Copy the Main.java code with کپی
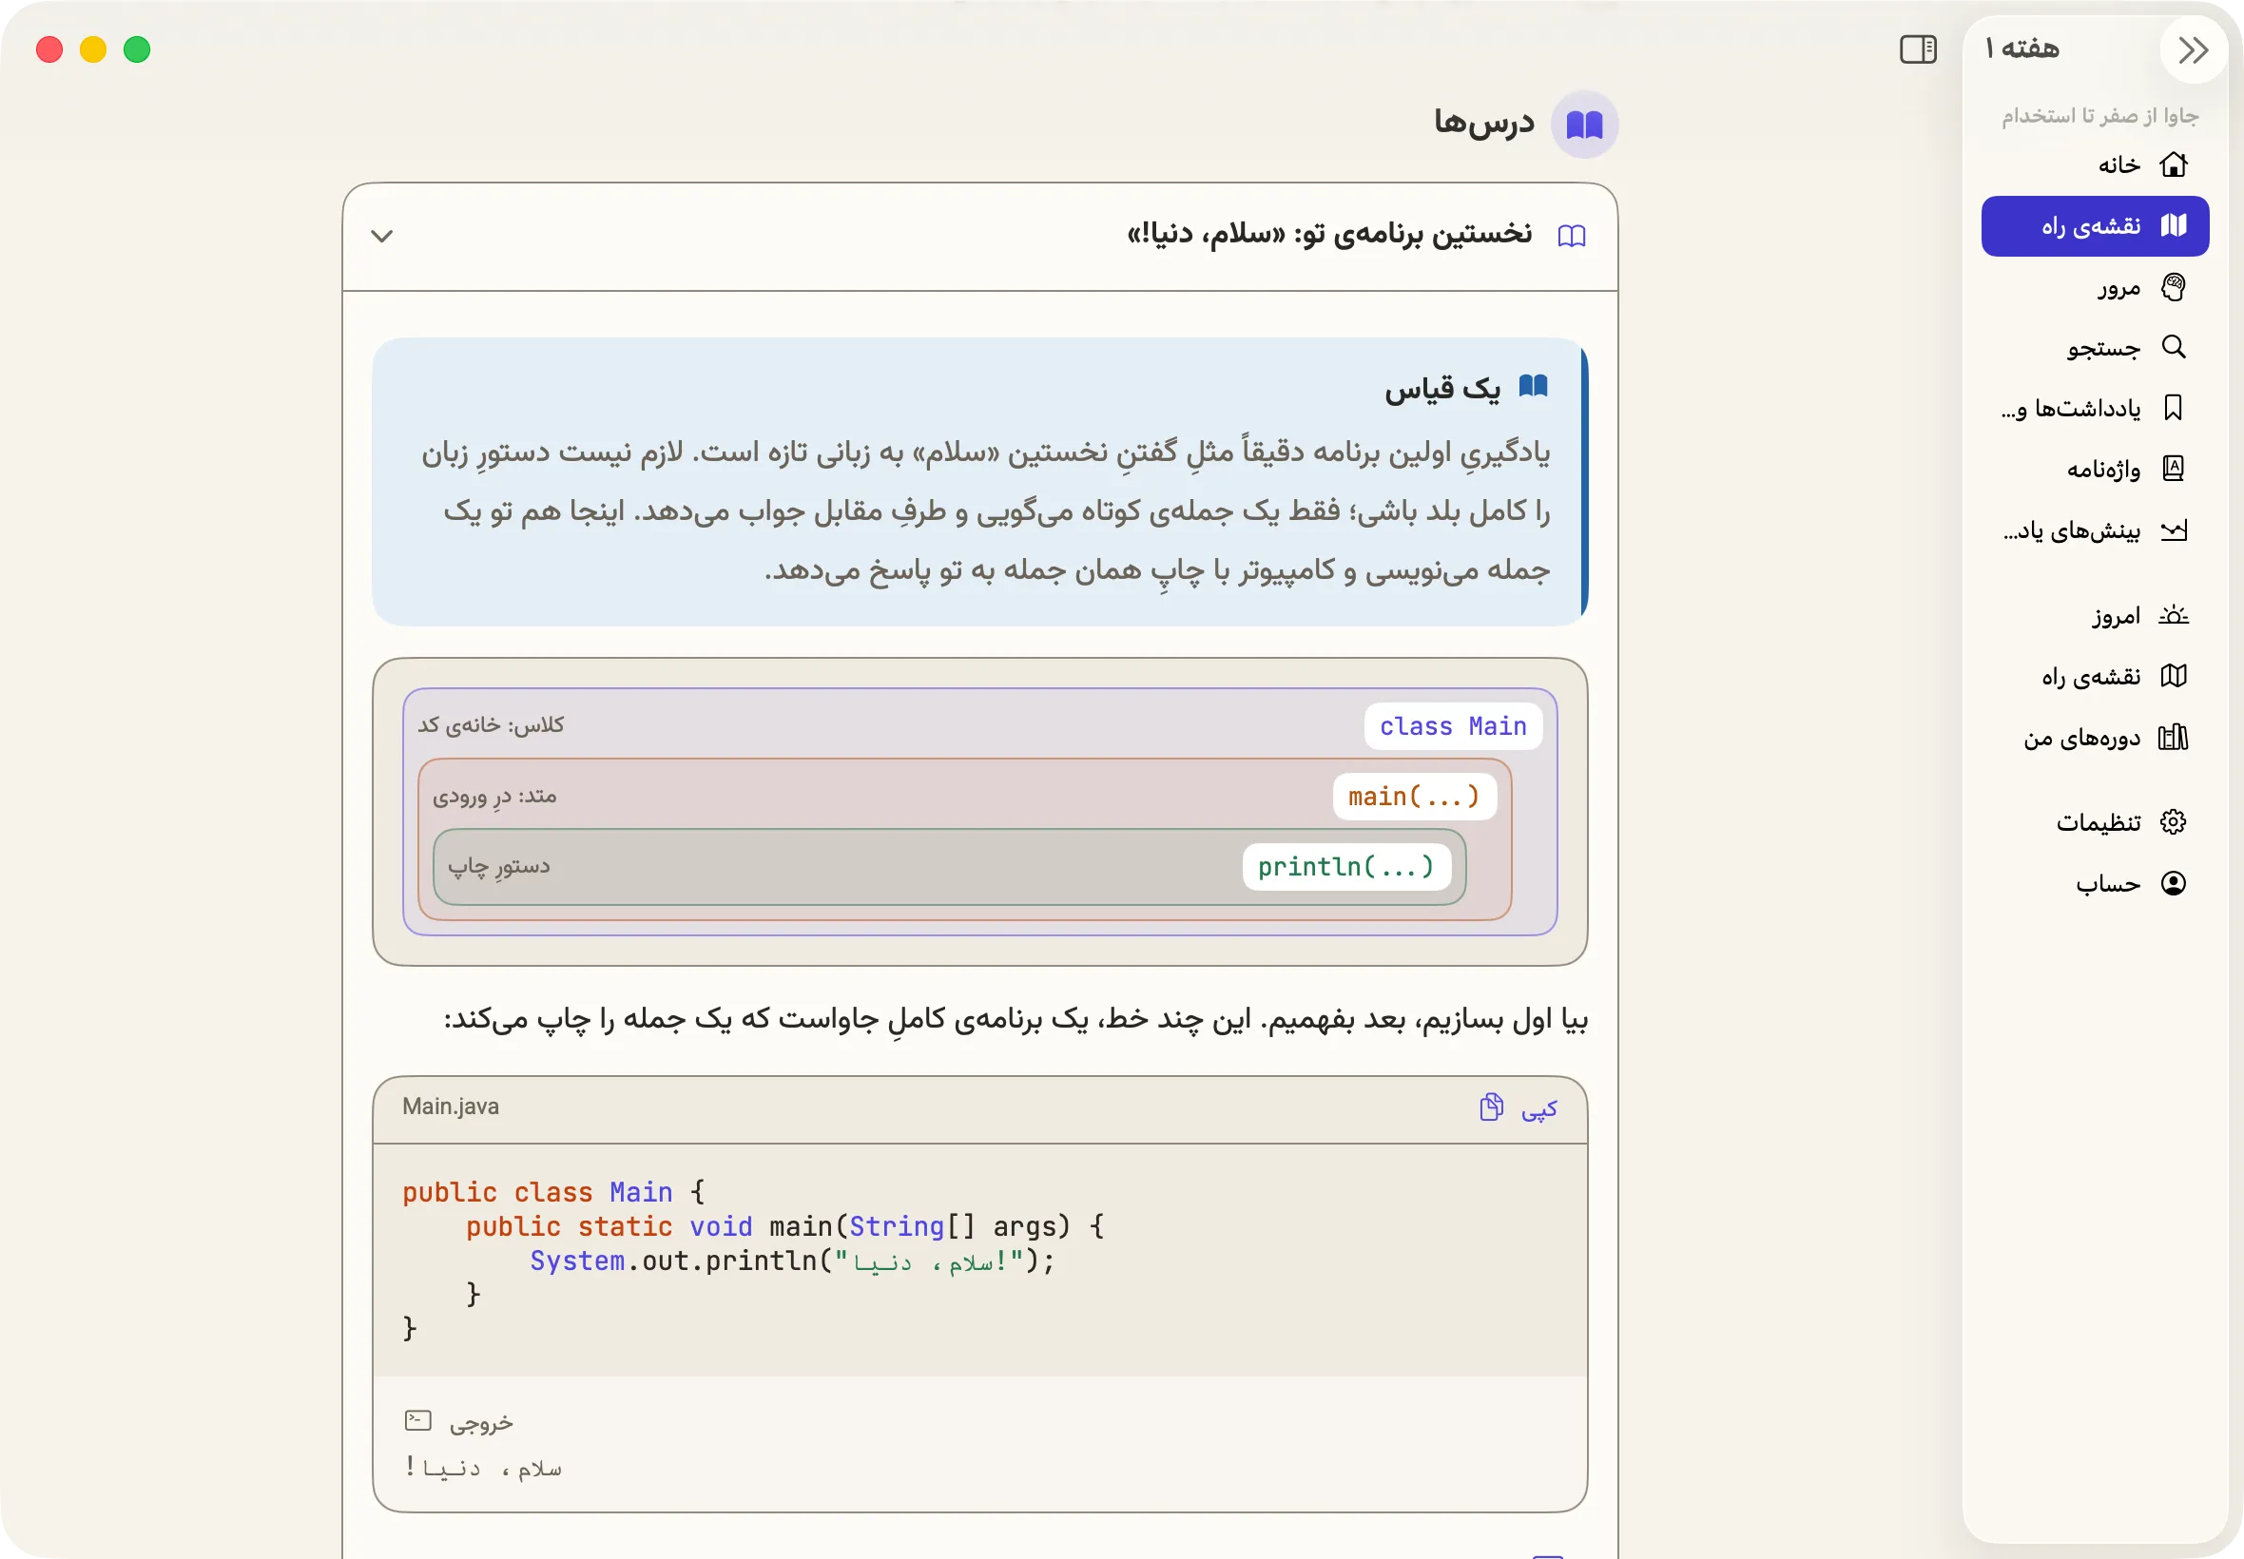Screen dimensions: 2244x1559 1520,1108
